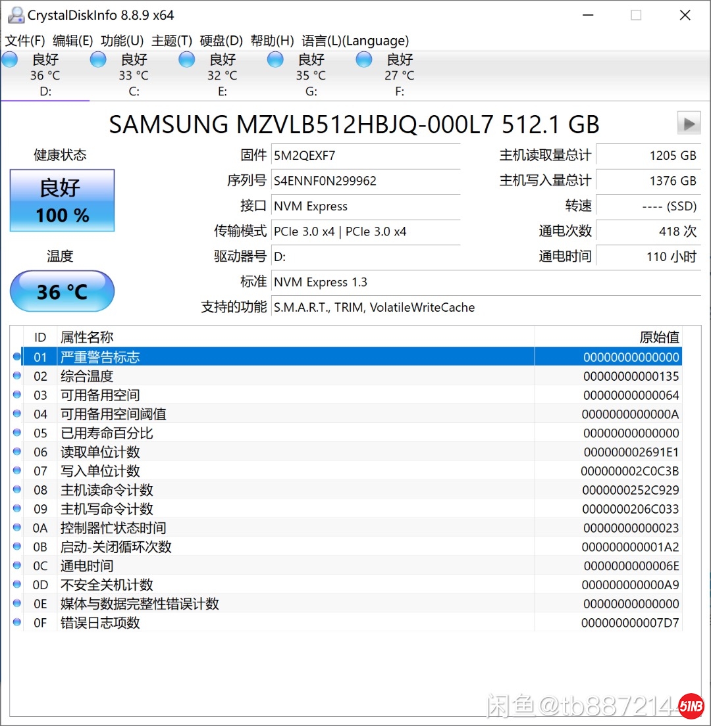Screen dimensions: 711x726
Task: Click the 36 °C temperature button
Action: click(62, 291)
